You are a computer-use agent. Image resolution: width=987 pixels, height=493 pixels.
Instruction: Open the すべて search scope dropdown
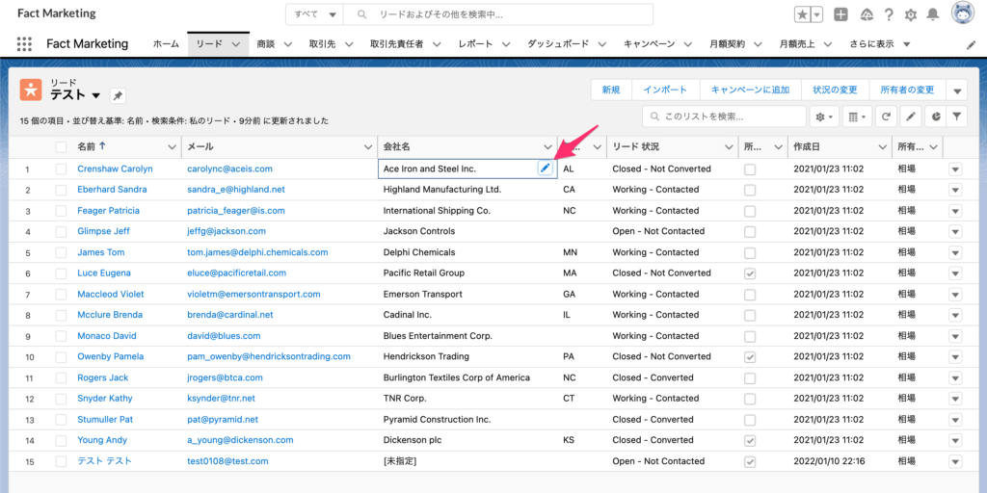point(316,14)
